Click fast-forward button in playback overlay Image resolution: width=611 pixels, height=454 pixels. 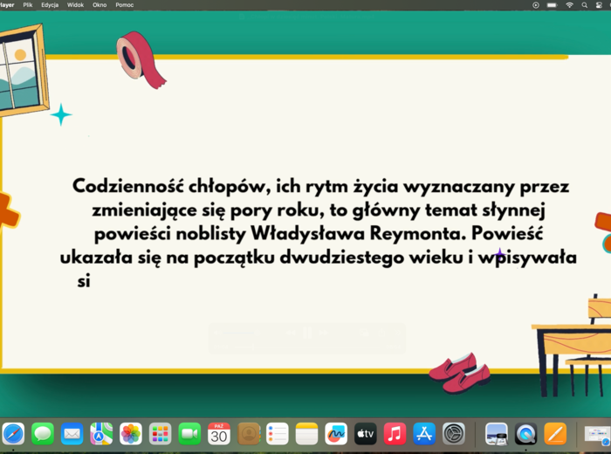324,333
